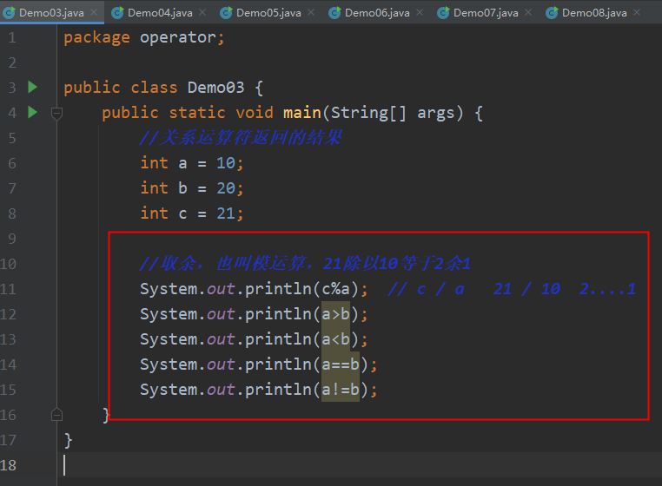The width and height of the screenshot is (662, 486).
Task: Switch to Demo04.java tab
Action: point(160,13)
